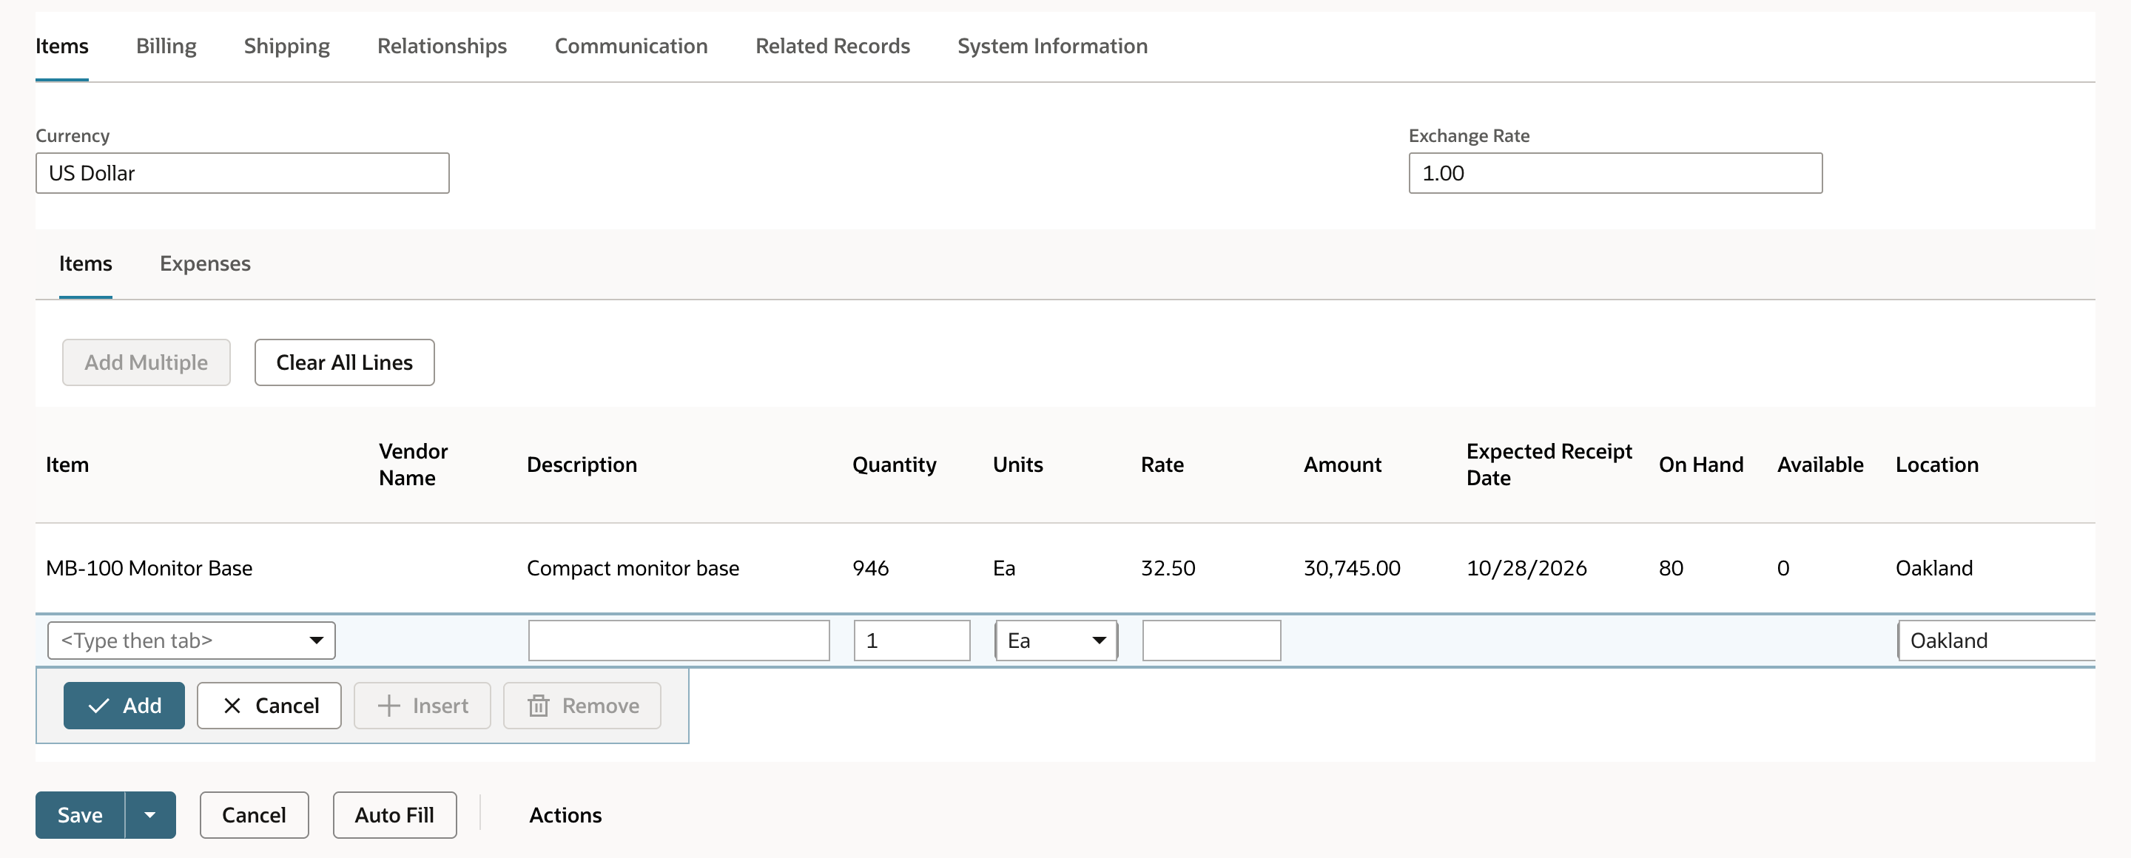The image size is (2131, 858).
Task: Switch to the Expenses subtab
Action: tap(205, 263)
